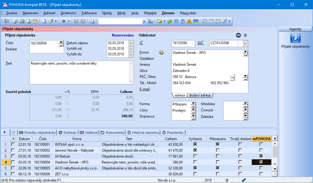
Task: Open print preview from the toolbar
Action: point(29,21)
